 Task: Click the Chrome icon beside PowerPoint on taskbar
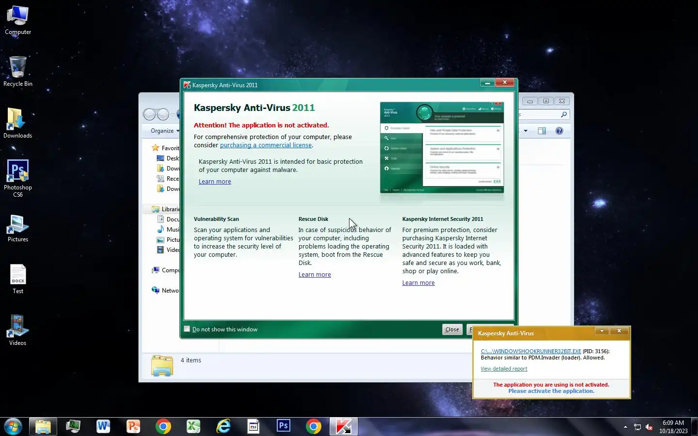(163, 427)
